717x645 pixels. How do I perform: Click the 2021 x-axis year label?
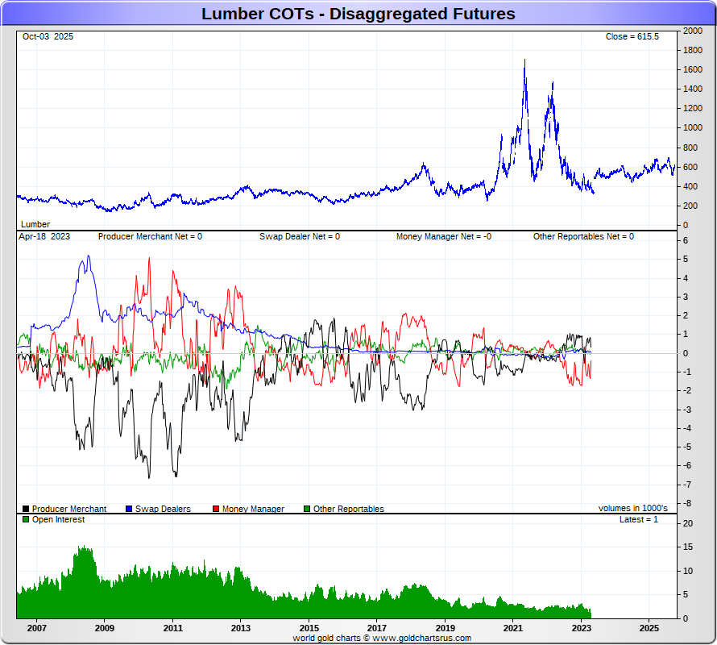pos(512,628)
